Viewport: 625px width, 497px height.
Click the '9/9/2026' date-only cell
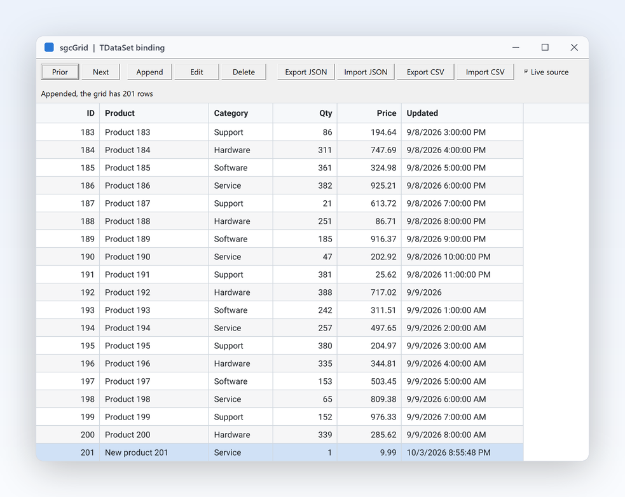(462, 292)
